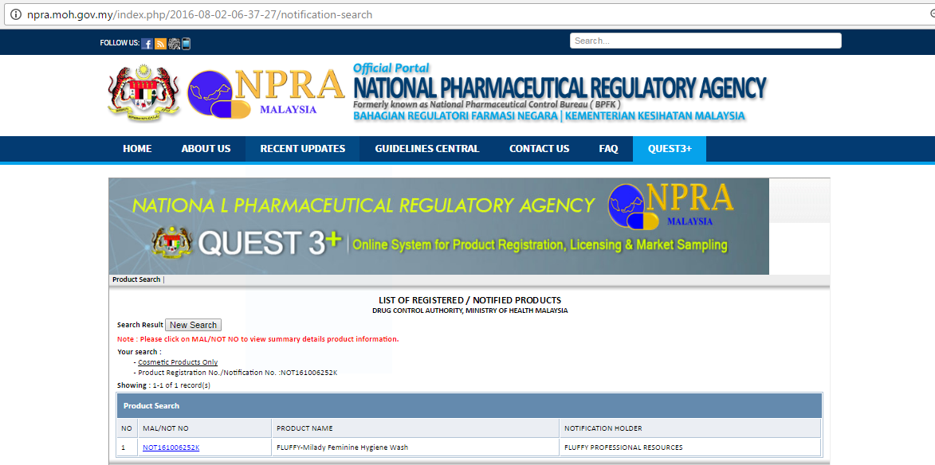Open GUIDELINES CENTRAL menu
The height and width of the screenshot is (465, 935).
point(427,149)
